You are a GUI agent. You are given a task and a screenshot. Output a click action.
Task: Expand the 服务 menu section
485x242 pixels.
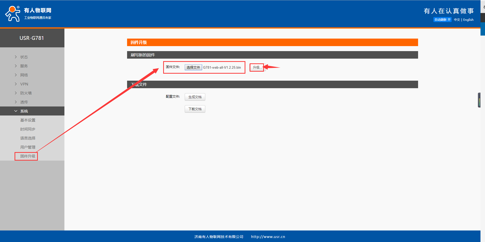pos(24,66)
